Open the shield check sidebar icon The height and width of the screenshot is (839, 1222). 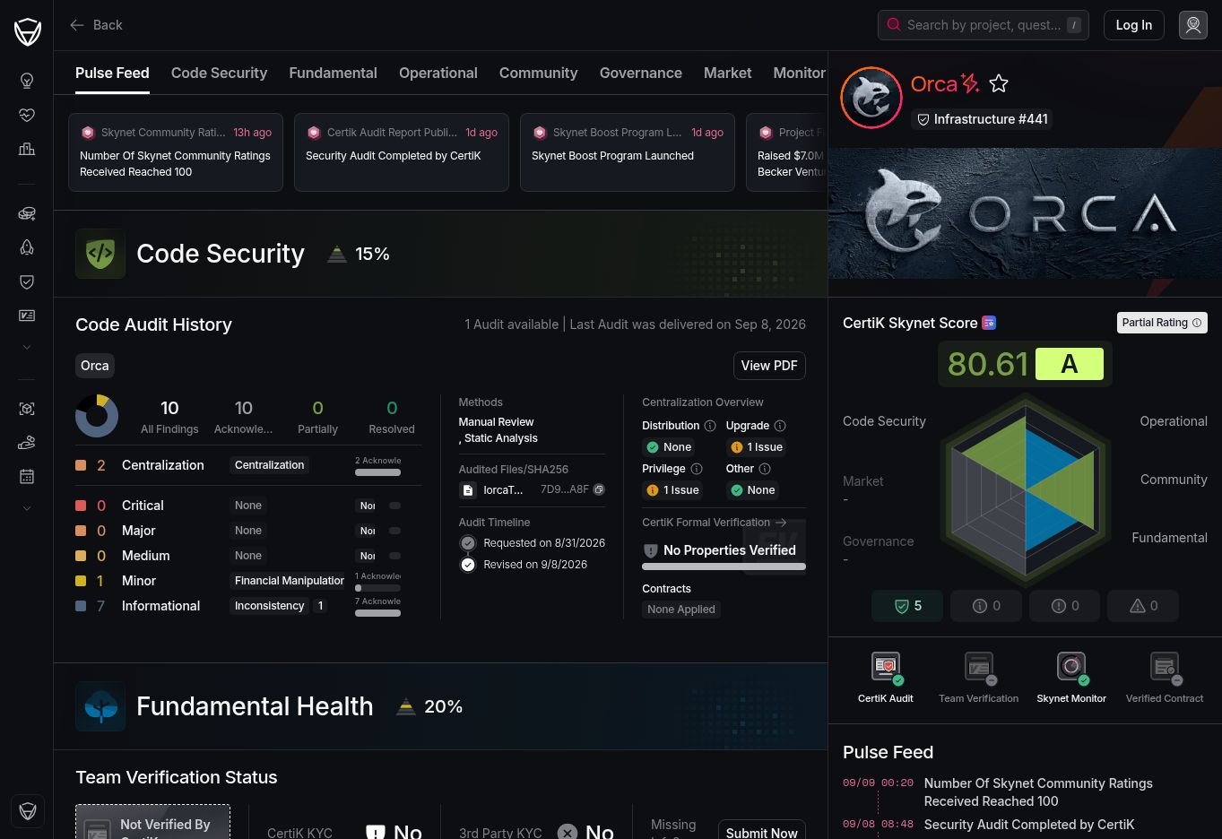click(x=27, y=281)
